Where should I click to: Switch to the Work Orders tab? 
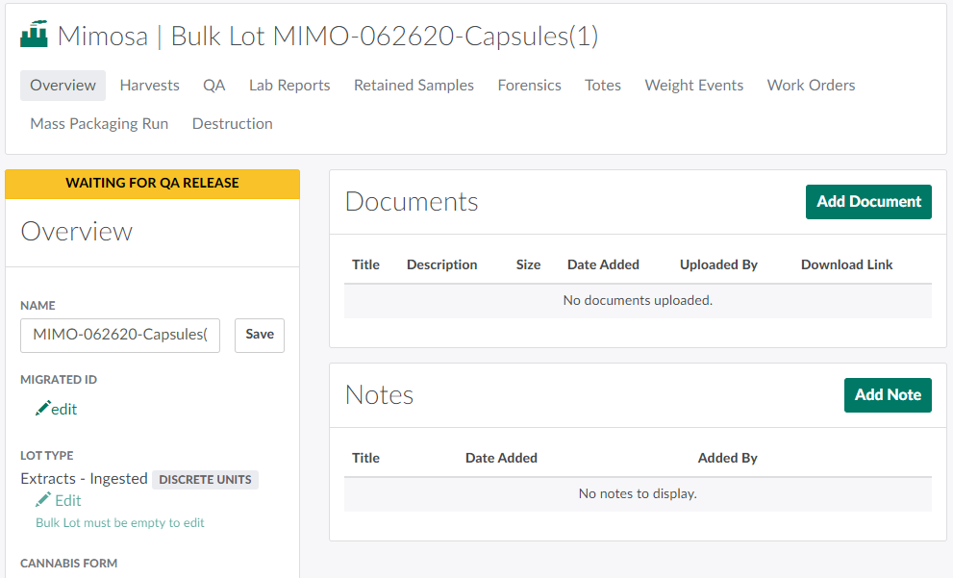coord(811,86)
